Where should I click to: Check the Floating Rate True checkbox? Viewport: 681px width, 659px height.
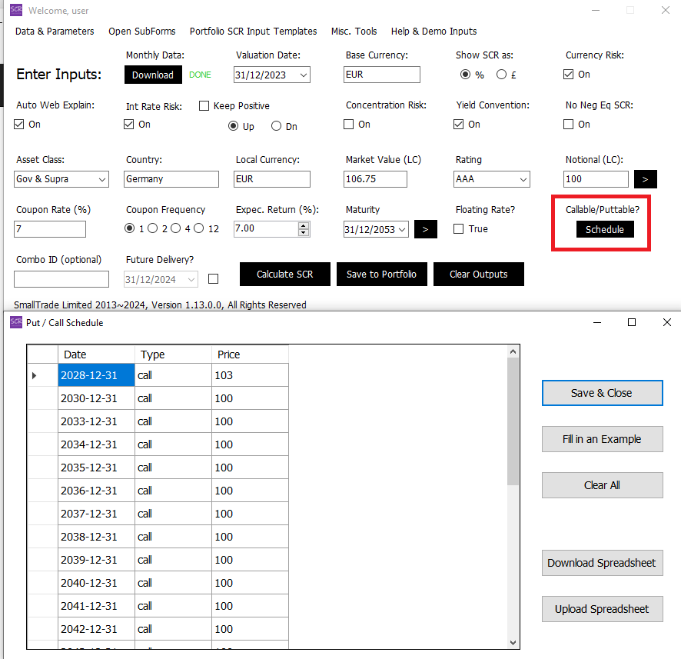[459, 229]
